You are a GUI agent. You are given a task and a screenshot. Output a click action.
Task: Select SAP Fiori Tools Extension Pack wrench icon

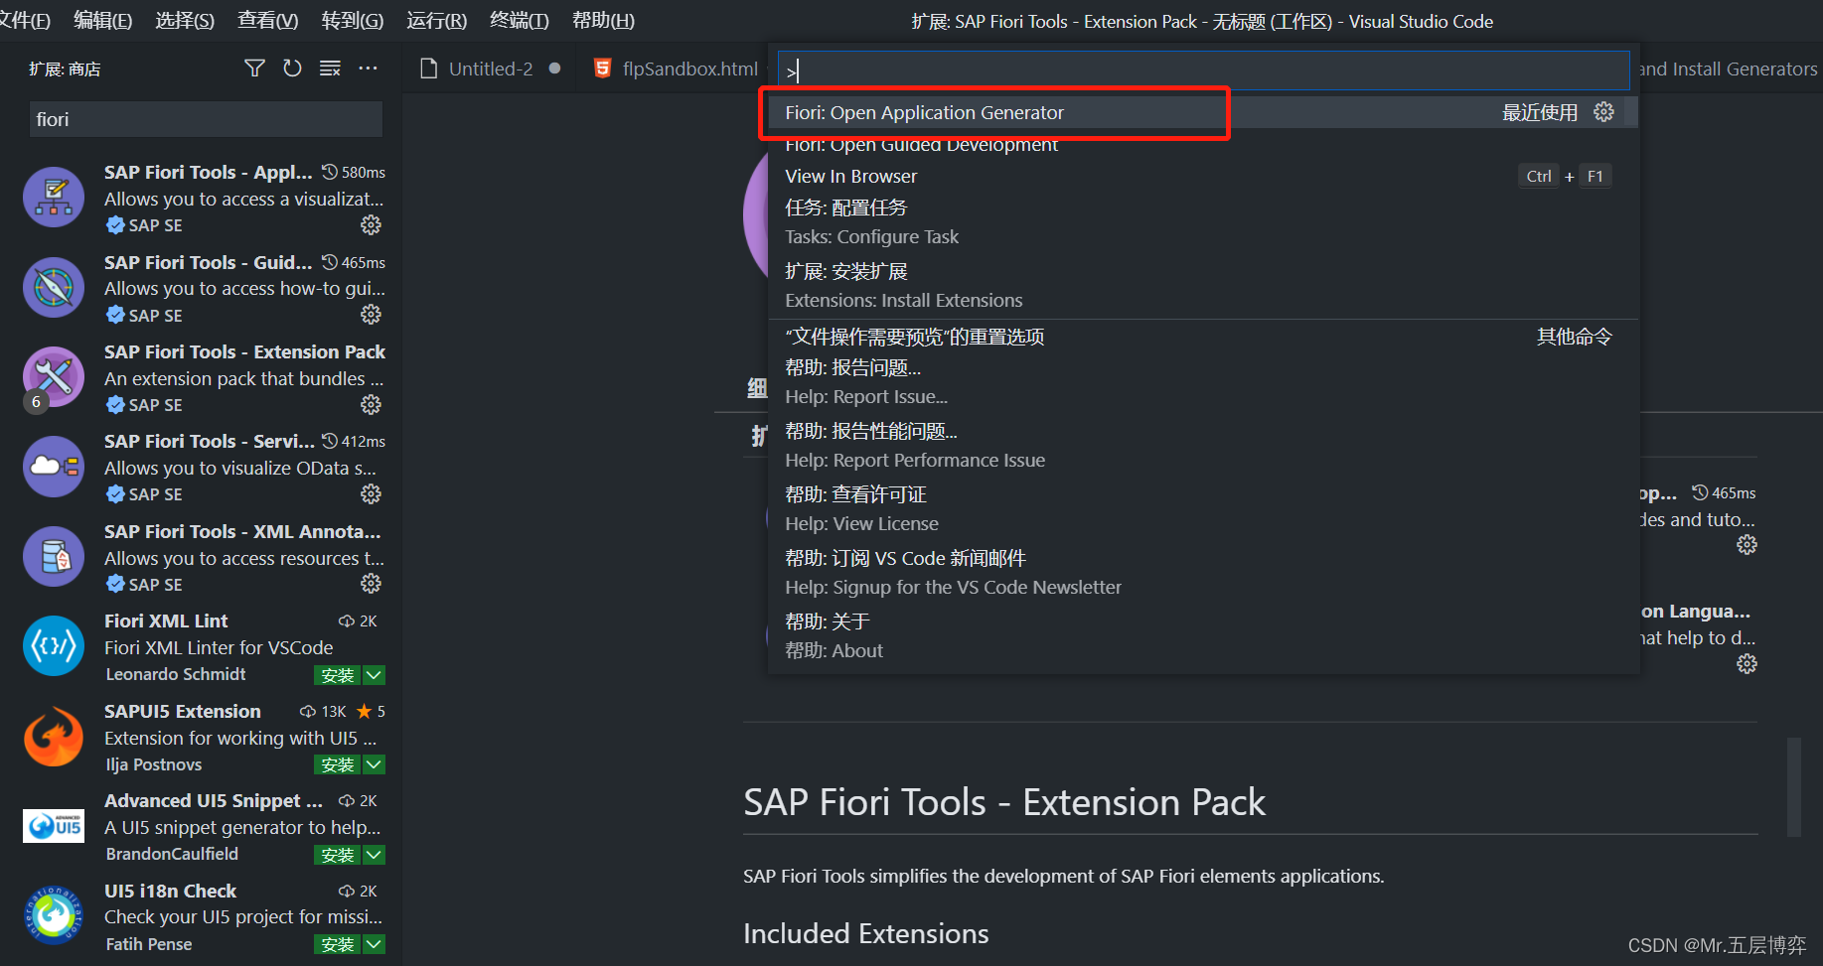pos(54,377)
